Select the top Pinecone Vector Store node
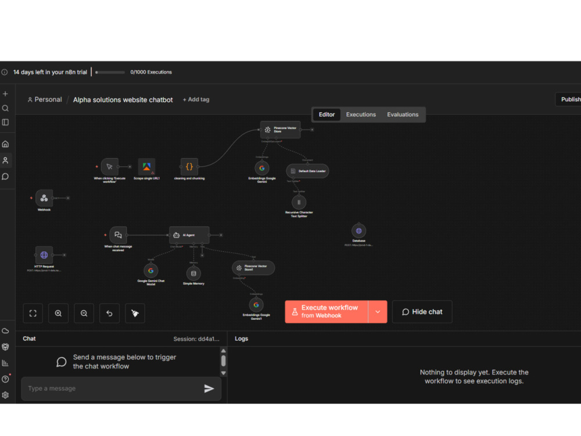581x436 pixels. 281,130
